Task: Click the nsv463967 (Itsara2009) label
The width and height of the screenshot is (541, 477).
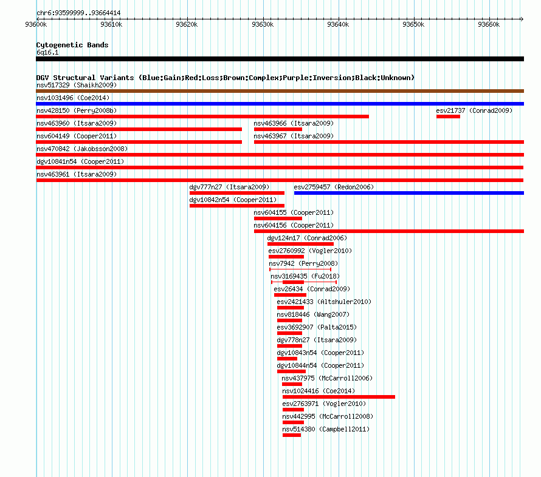Action: tap(294, 136)
